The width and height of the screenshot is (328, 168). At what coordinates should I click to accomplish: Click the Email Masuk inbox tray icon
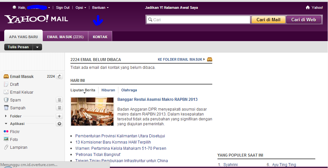pyautogui.click(x=6, y=77)
